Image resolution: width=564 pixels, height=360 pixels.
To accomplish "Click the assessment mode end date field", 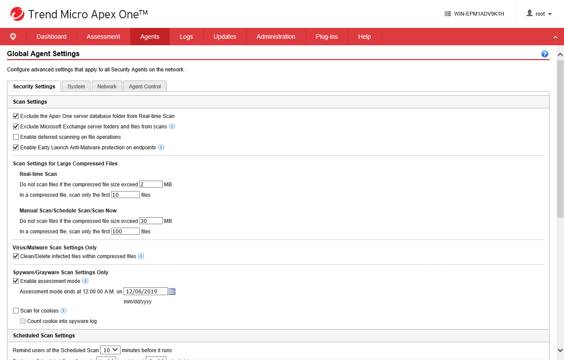I will (146, 291).
